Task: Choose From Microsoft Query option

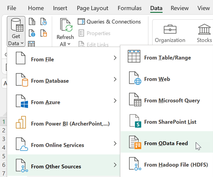Action: point(167,99)
